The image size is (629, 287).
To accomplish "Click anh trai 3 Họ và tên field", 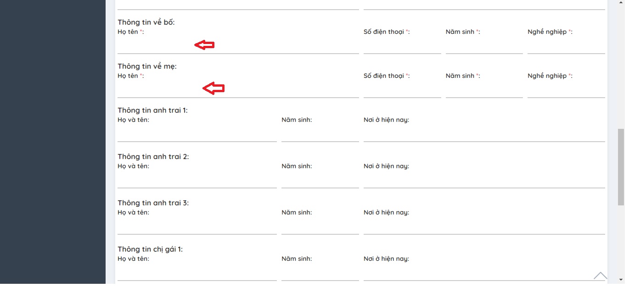I will pyautogui.click(x=197, y=226).
